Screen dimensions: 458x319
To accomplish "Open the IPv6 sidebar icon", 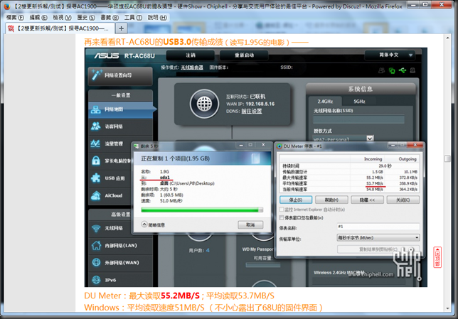I will click(x=96, y=280).
